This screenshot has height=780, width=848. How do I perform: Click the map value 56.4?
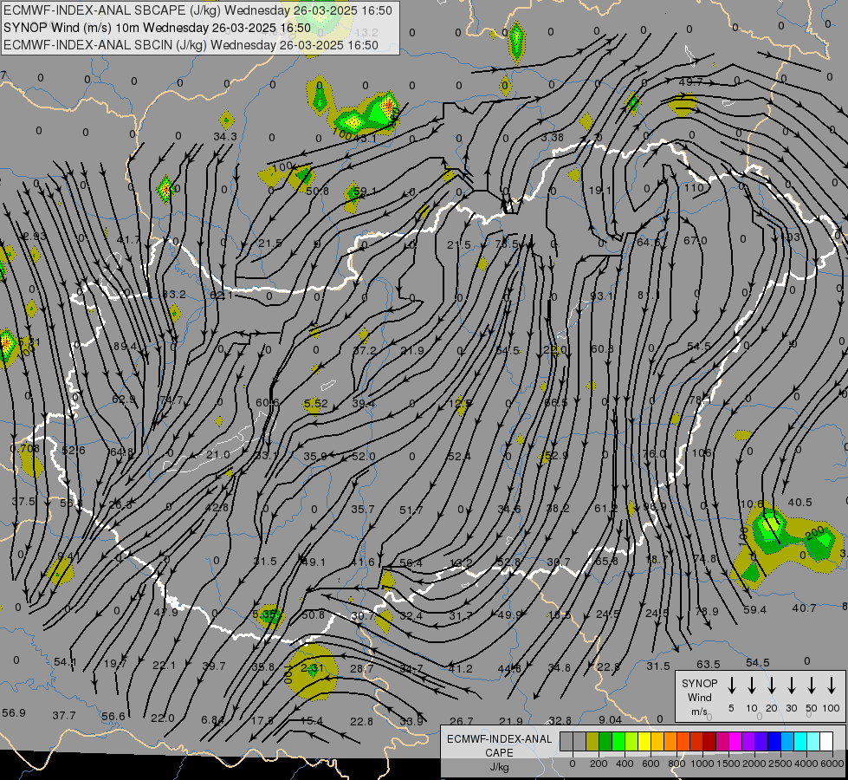(x=411, y=563)
